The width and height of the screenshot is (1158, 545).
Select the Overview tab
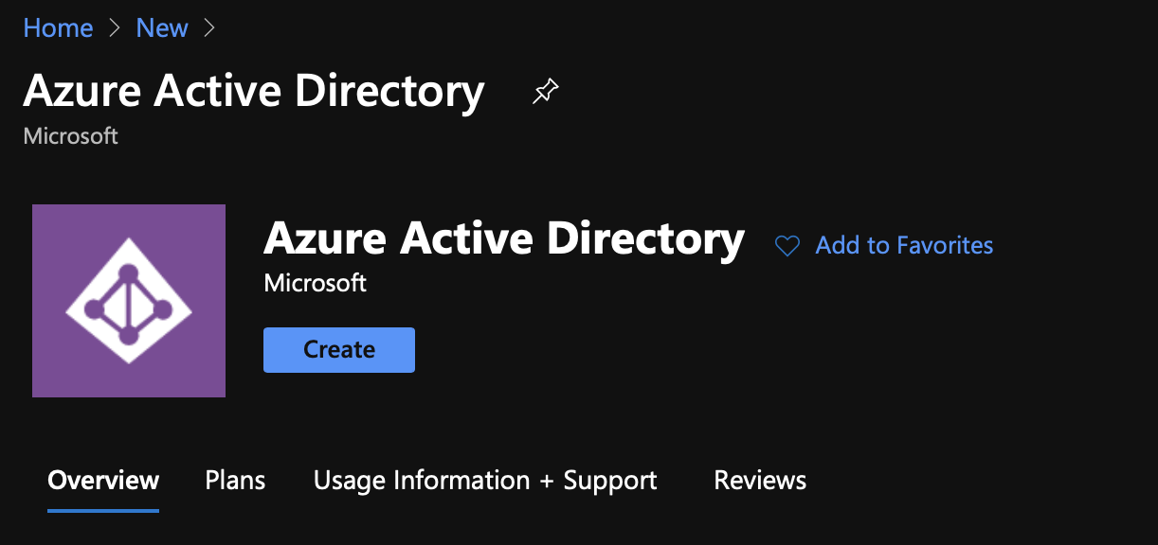[x=103, y=481]
